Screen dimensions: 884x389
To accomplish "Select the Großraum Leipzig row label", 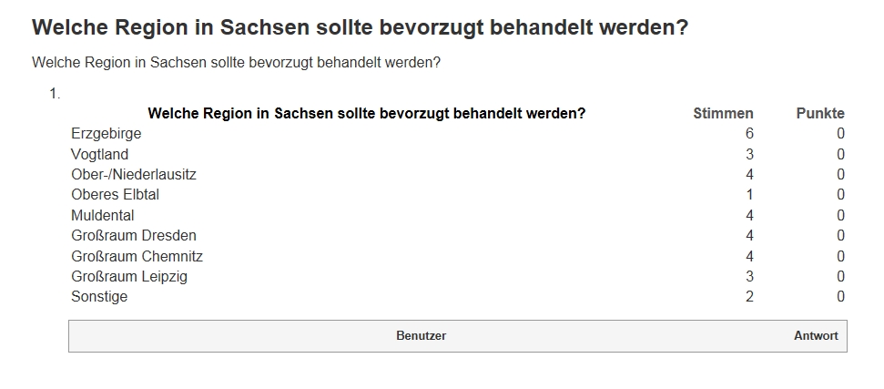I will point(129,277).
